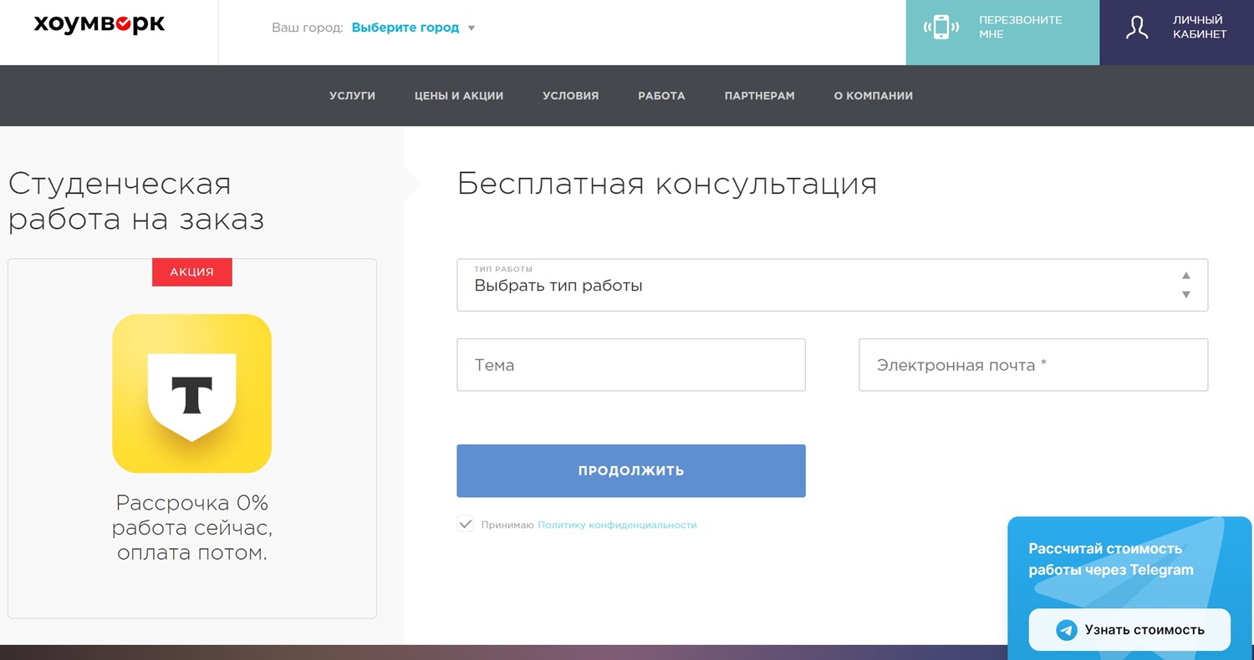The width and height of the screenshot is (1254, 660).
Task: Toggle the privacy policy acceptance checkbox
Action: click(466, 525)
